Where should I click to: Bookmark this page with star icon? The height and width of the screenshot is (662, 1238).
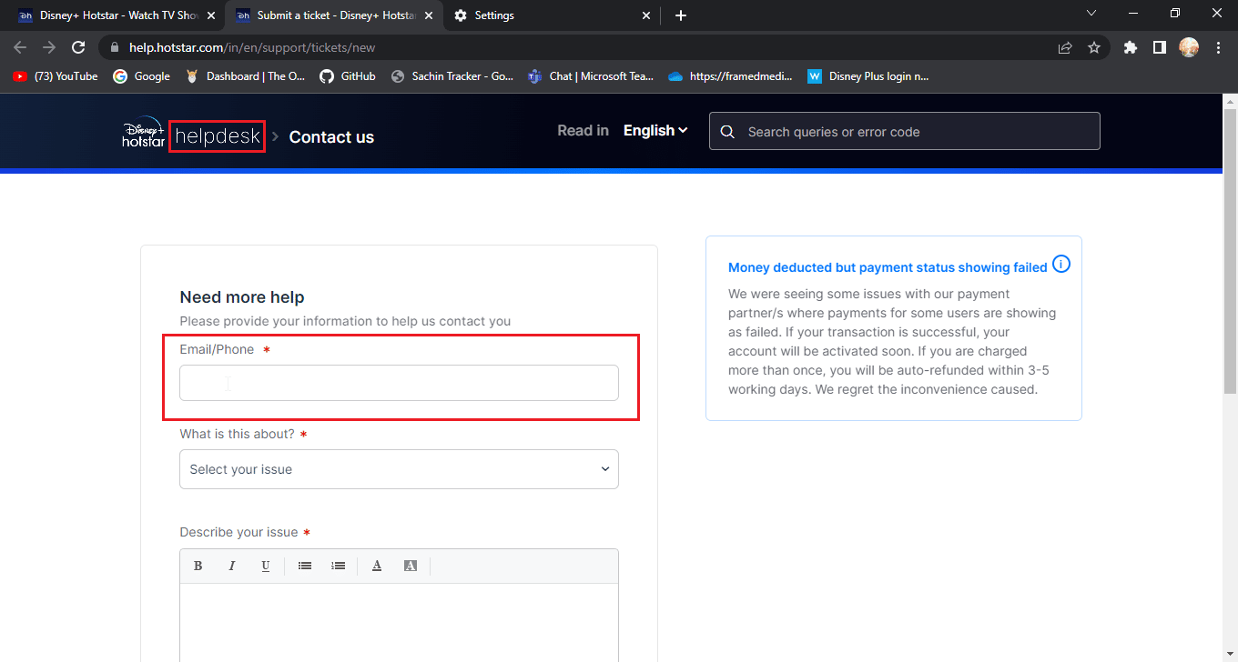pos(1094,47)
